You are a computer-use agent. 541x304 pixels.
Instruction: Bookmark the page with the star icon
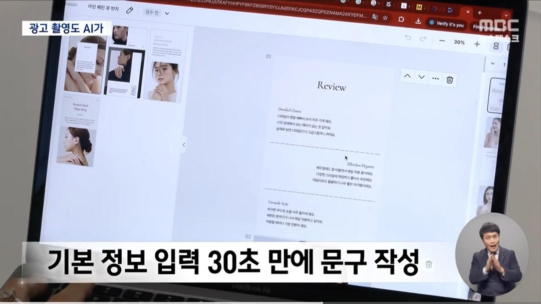click(385, 18)
